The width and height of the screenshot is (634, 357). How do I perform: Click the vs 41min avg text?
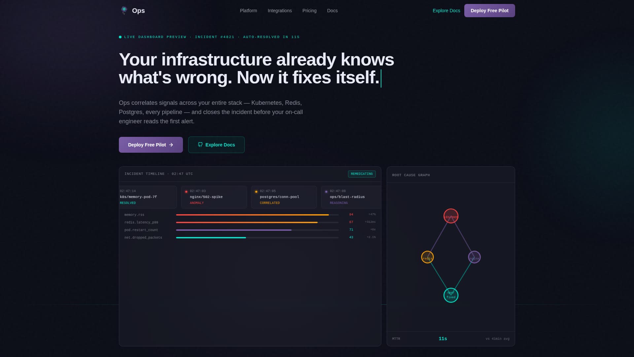click(498, 339)
